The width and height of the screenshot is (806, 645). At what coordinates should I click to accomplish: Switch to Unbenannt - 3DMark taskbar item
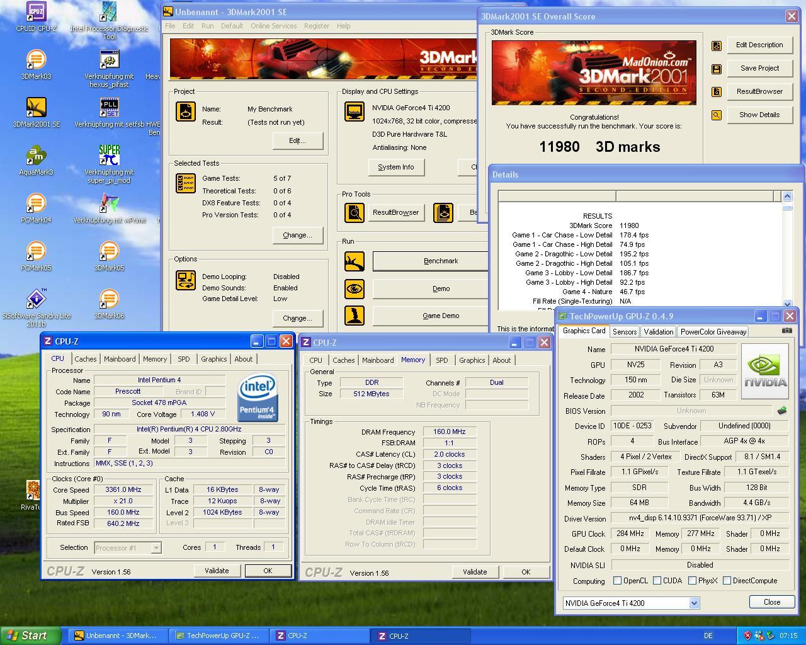[118, 636]
